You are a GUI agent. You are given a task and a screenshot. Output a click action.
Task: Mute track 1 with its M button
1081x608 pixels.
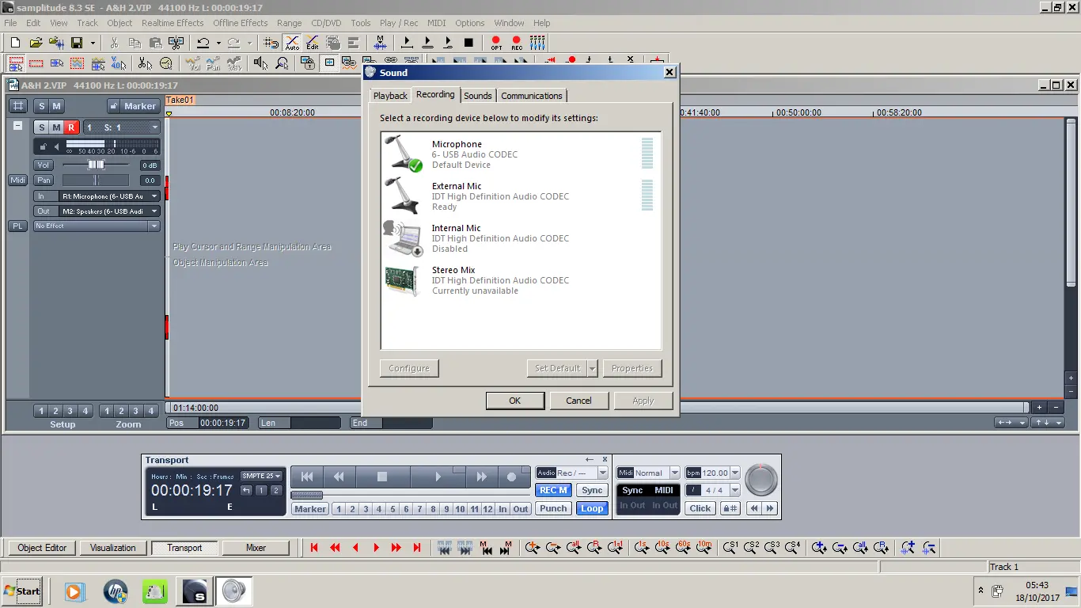coord(56,127)
